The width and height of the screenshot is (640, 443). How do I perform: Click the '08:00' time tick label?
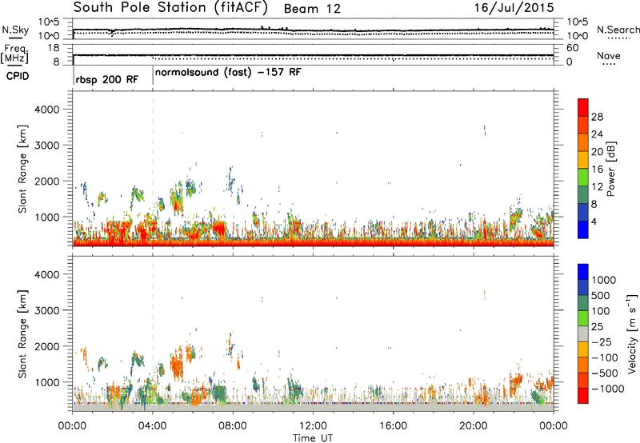click(233, 426)
